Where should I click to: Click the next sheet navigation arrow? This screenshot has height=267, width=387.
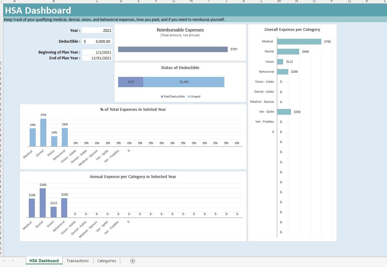pyautogui.click(x=13, y=261)
